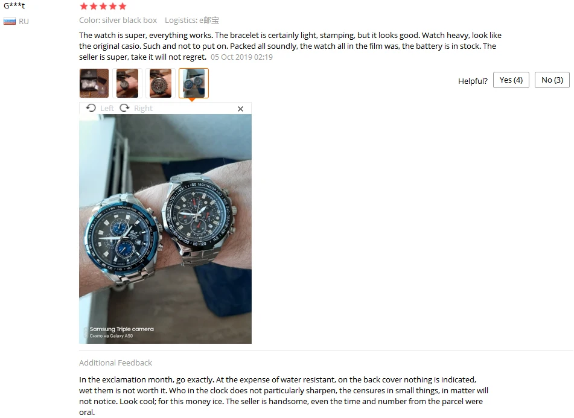
Task: Click the rotate right arrow icon
Action: tap(124, 108)
